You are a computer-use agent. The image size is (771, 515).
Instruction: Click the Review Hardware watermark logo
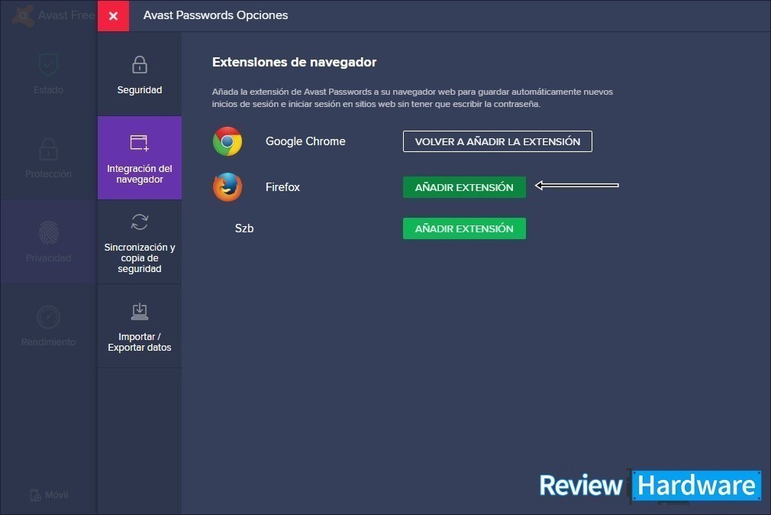(649, 485)
